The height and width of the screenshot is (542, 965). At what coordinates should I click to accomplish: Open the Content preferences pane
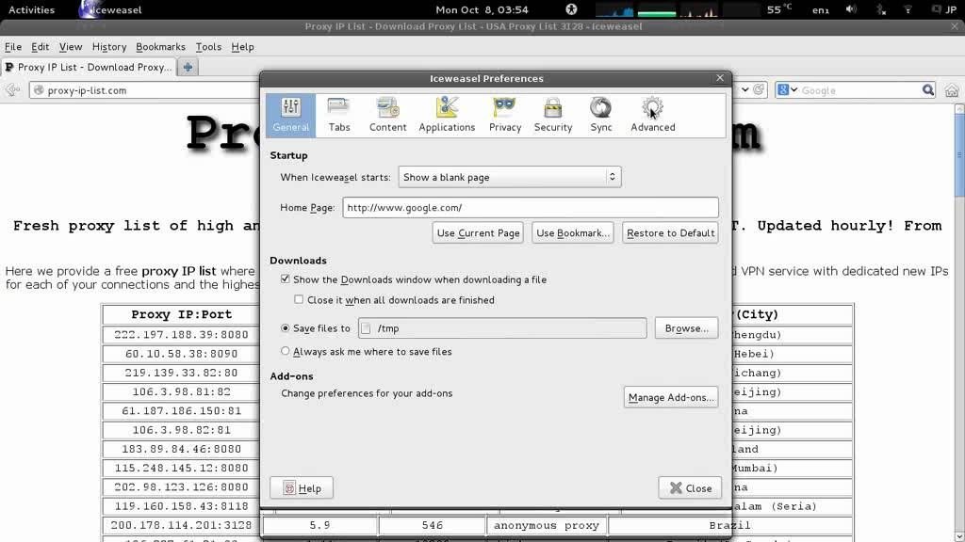coord(387,115)
